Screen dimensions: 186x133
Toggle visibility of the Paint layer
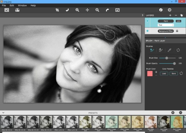148,21
